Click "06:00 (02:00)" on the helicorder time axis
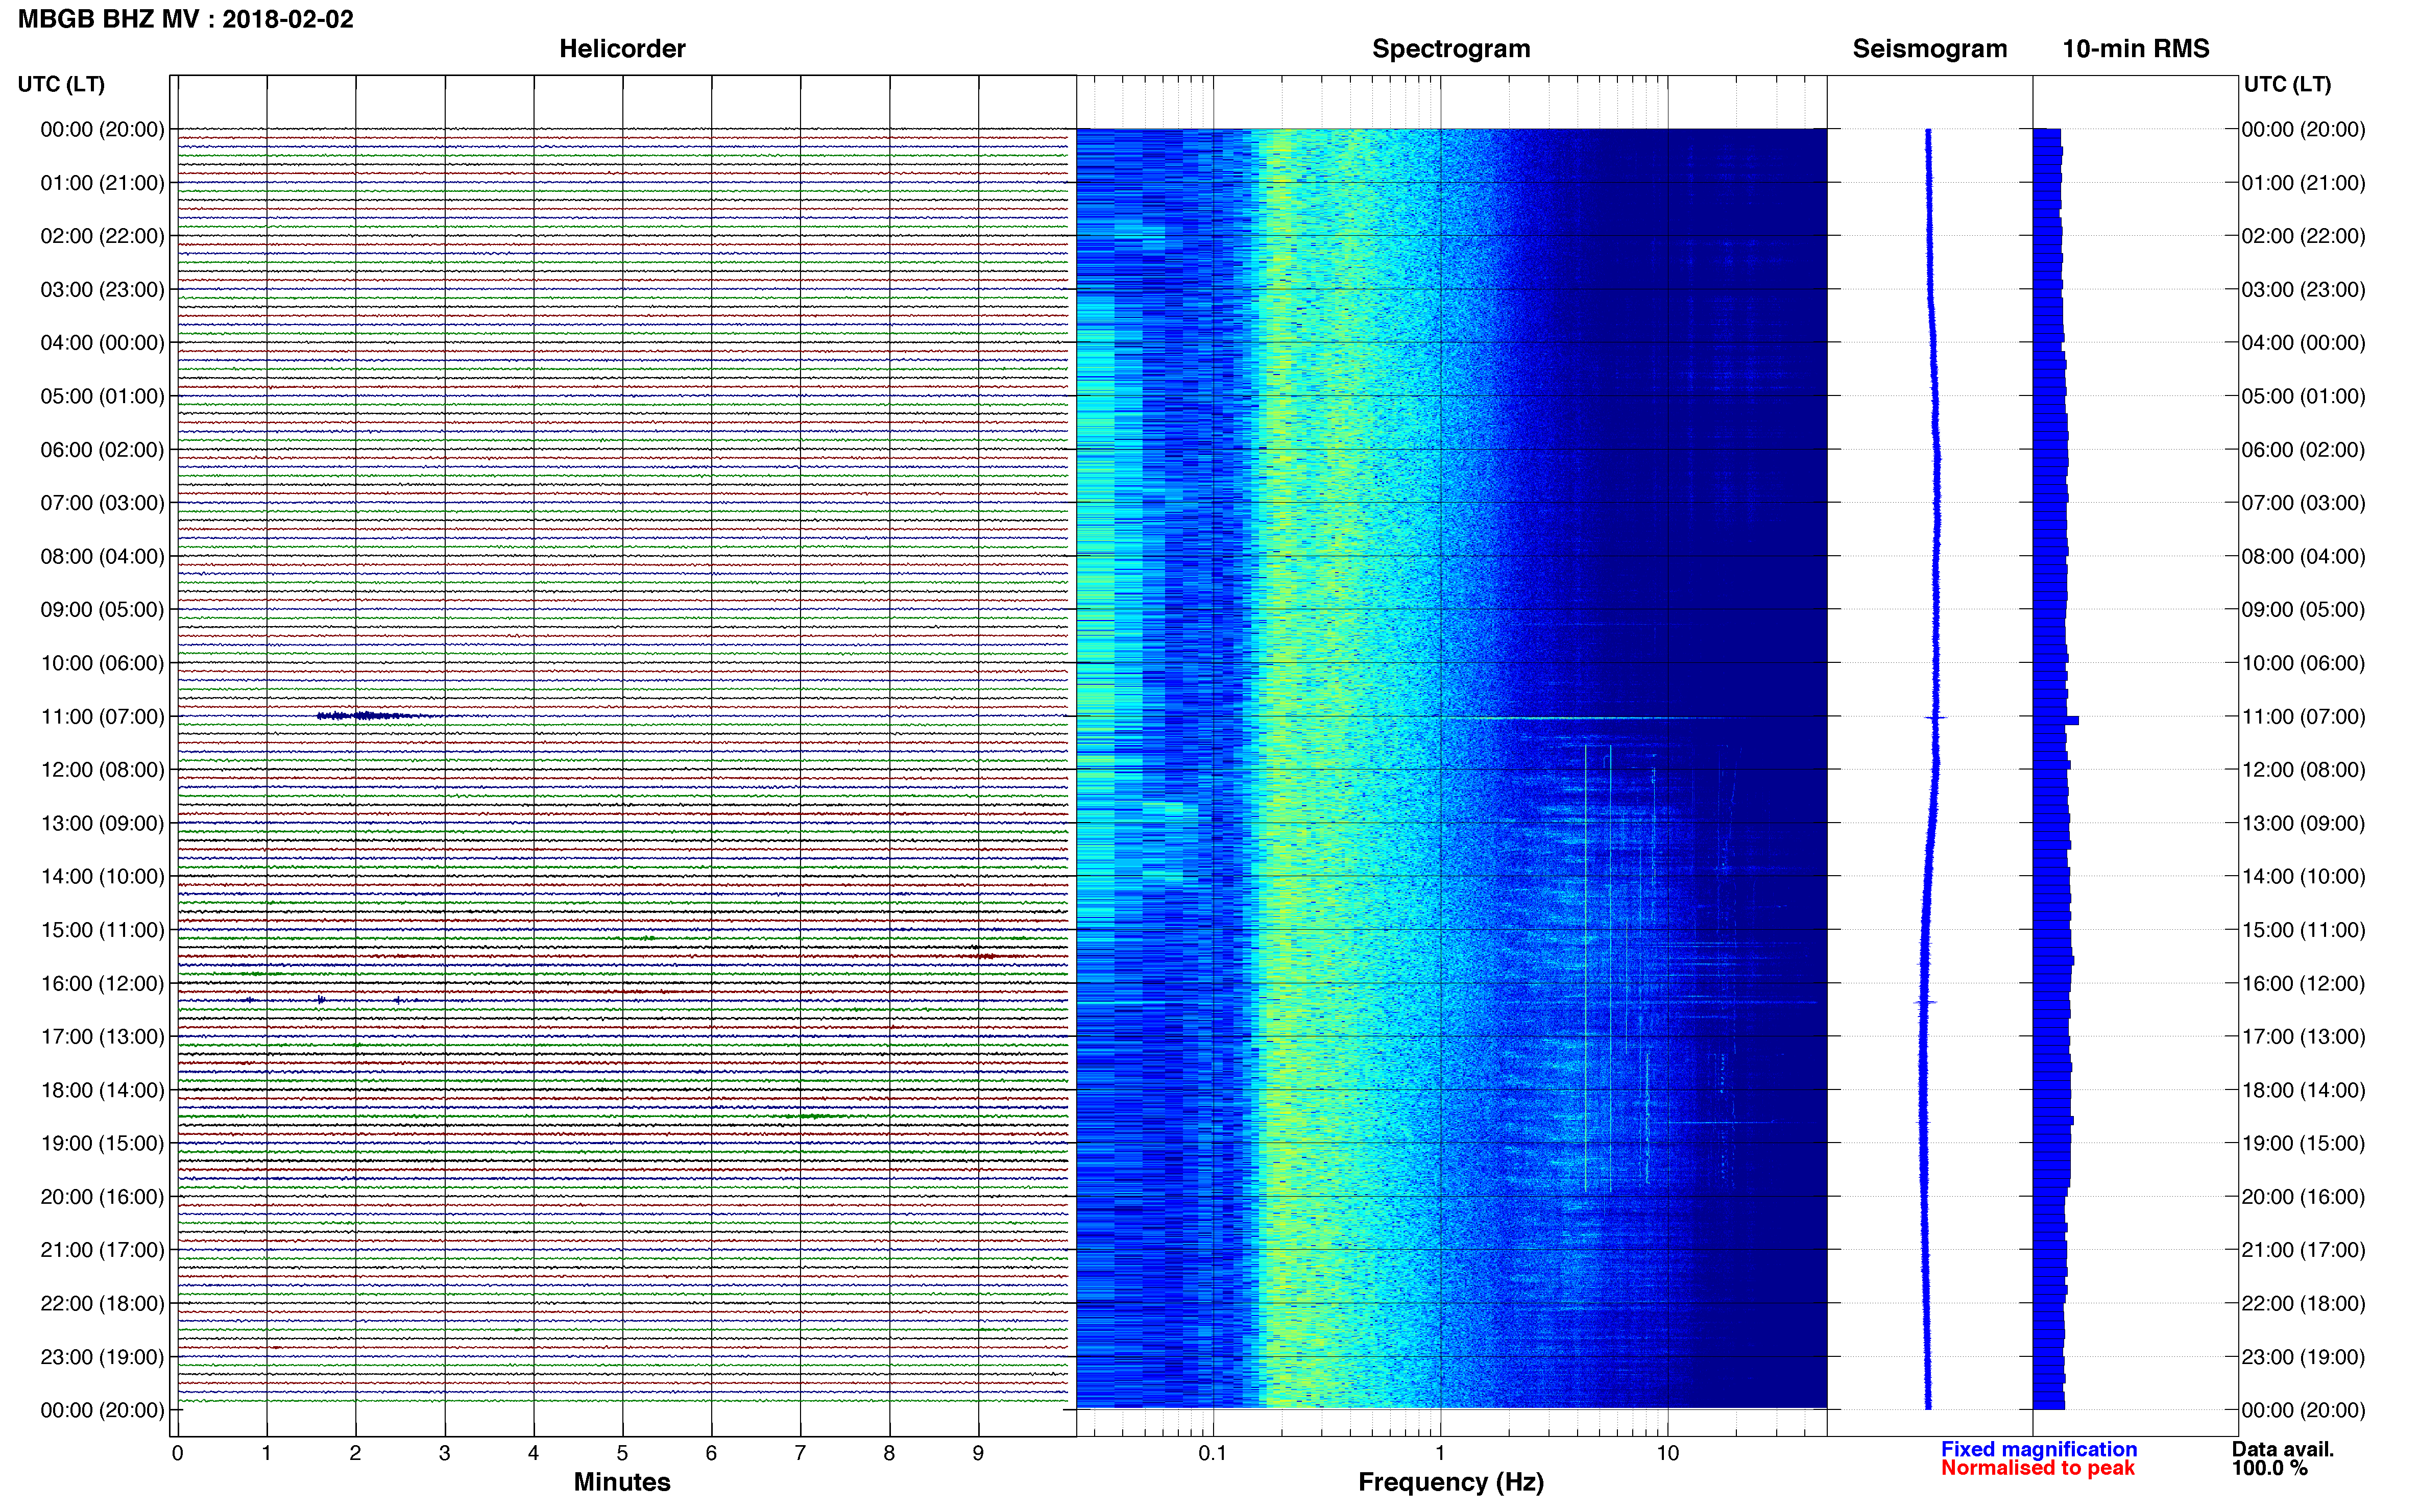The image size is (2420, 1512). pos(102,450)
